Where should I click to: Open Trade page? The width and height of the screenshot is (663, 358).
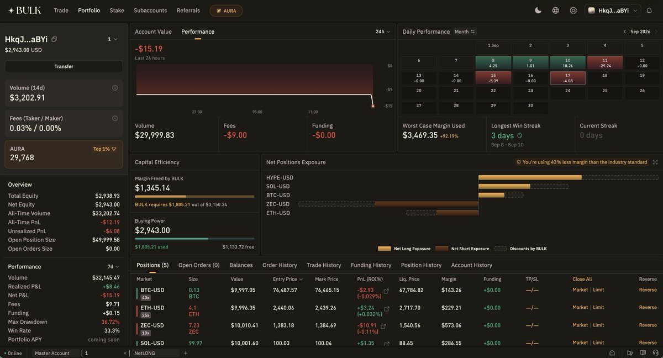(61, 10)
